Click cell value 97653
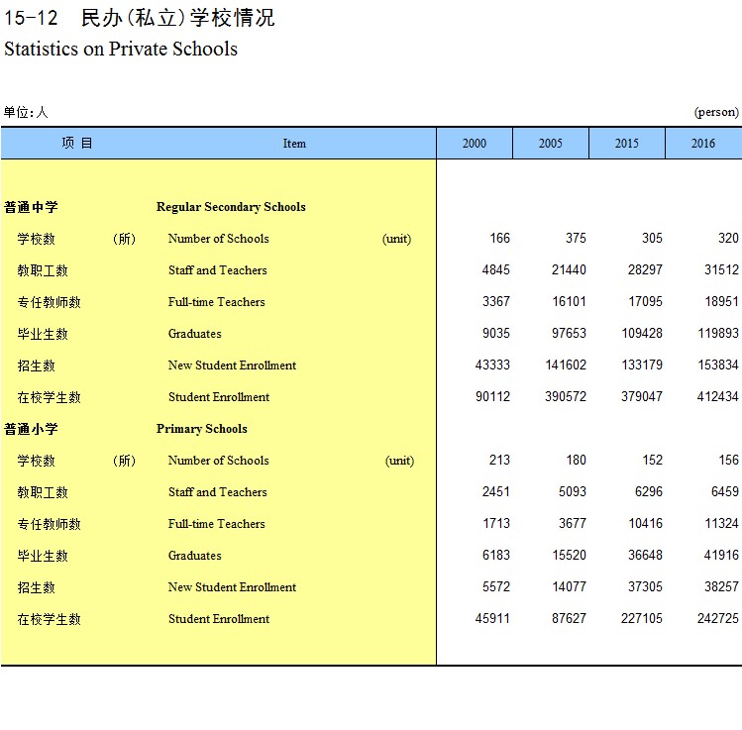Viewport: 742px width, 730px height. pyautogui.click(x=569, y=333)
